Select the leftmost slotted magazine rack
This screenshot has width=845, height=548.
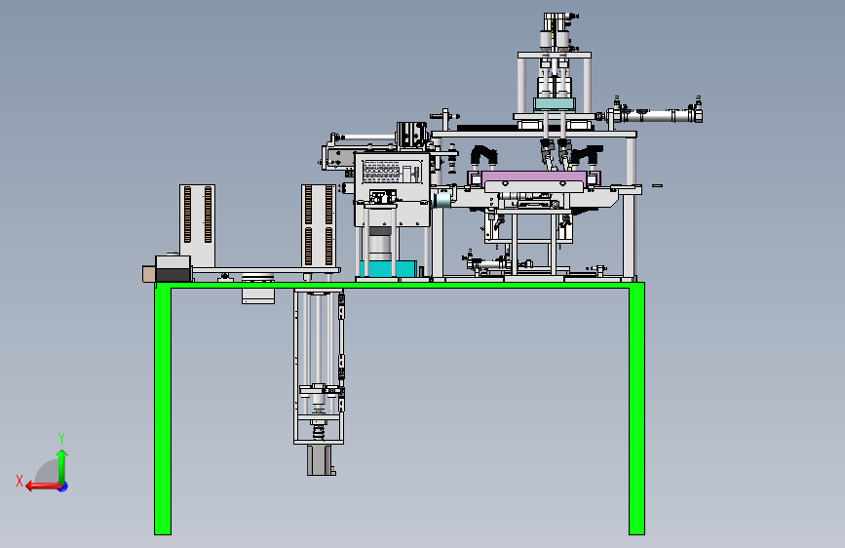pos(197,225)
